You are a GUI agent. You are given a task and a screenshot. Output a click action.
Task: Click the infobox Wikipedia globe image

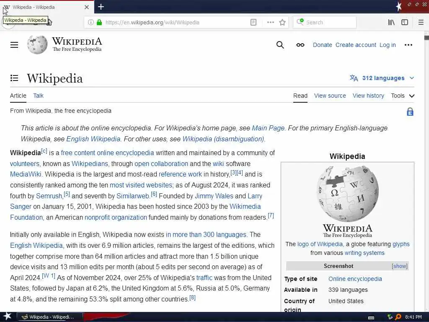347,194
